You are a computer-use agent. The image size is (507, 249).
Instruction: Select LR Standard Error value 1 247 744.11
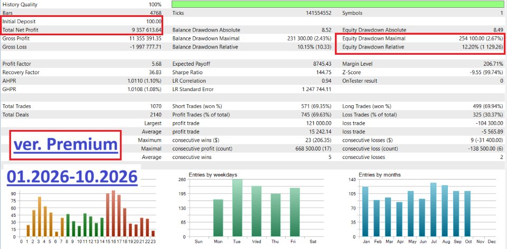tap(316, 89)
